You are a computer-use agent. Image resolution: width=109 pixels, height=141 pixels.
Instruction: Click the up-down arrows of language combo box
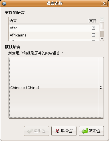coord(101,88)
